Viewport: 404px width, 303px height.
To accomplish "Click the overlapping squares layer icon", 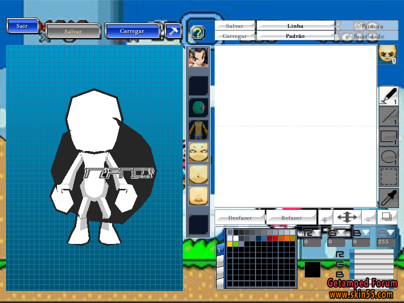I will click(387, 217).
